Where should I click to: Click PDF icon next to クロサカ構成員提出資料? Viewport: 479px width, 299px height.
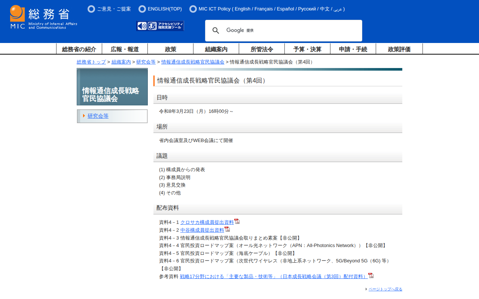point(237,221)
